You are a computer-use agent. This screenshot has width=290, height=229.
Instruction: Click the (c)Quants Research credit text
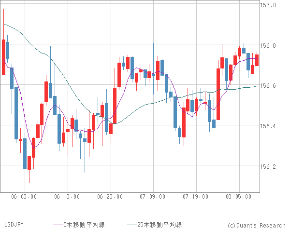[257, 225]
